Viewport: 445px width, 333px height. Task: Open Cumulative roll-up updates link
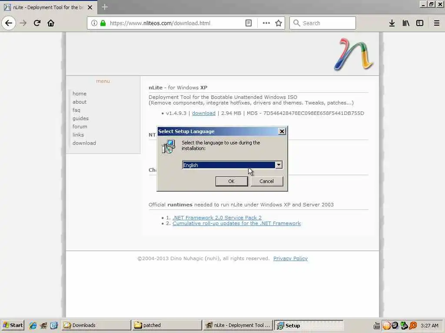pos(237,223)
